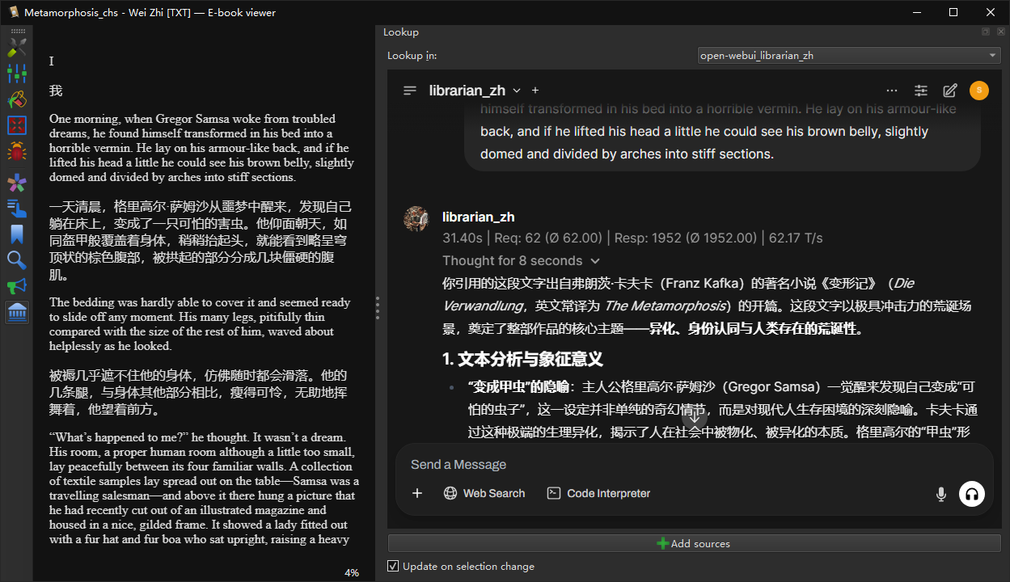1010x582 pixels.
Task: Open the Lookup in source dropdown
Action: (849, 55)
